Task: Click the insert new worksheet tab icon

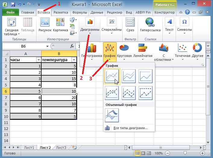Action: pos(74,147)
